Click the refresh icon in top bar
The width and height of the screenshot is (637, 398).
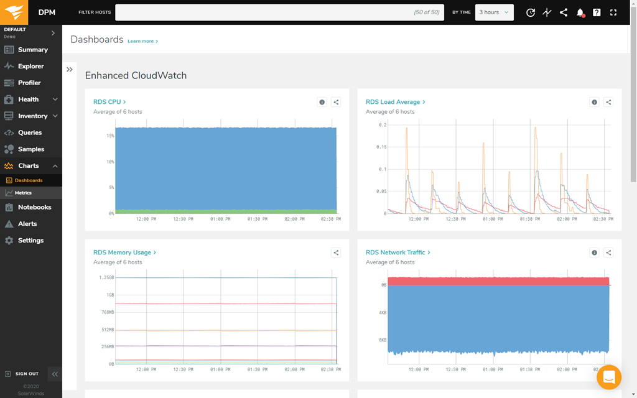pyautogui.click(x=531, y=12)
